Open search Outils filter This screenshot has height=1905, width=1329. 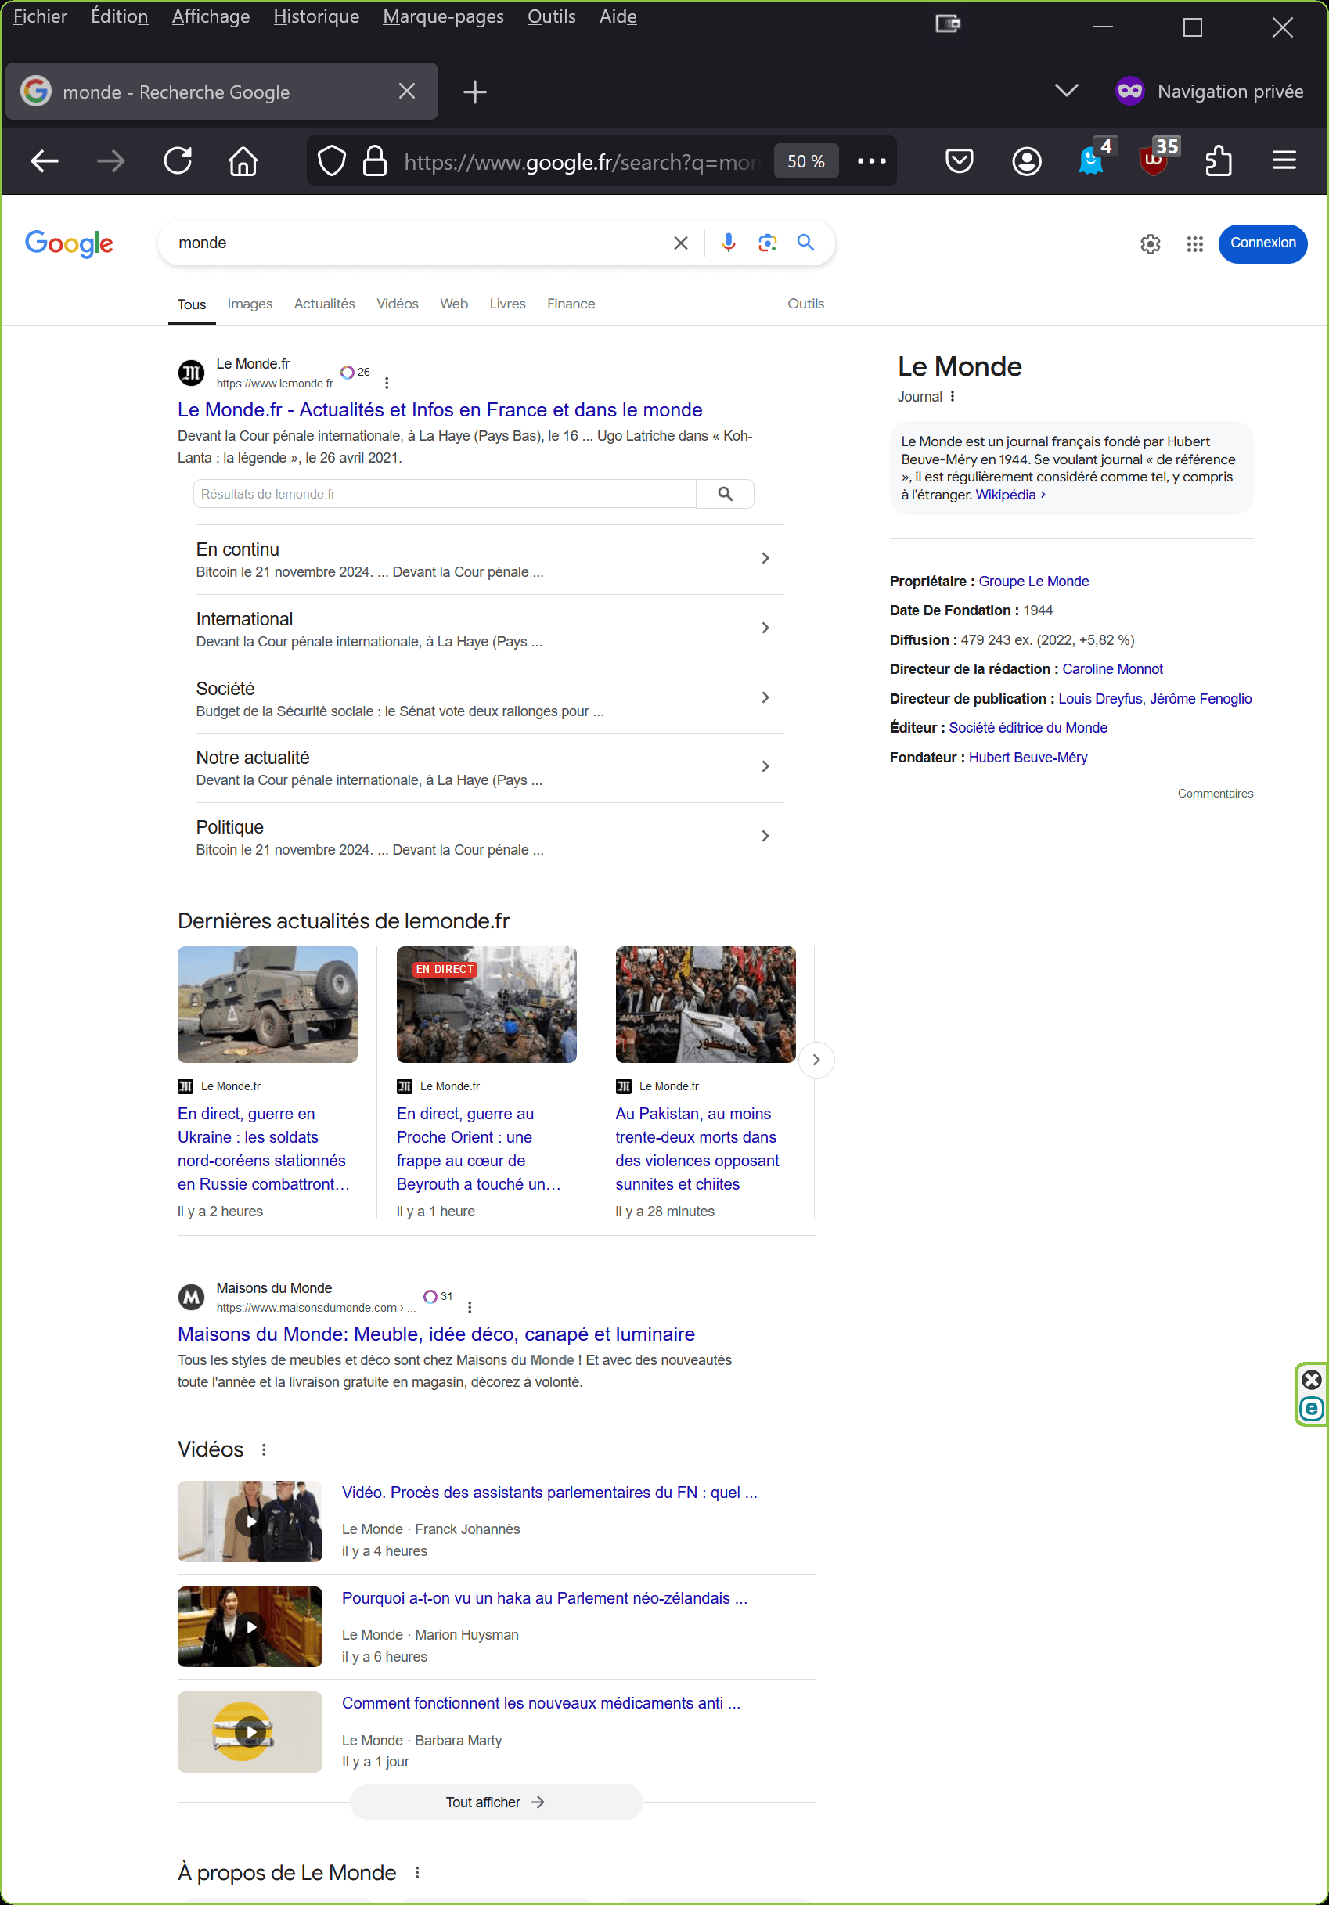[805, 304]
